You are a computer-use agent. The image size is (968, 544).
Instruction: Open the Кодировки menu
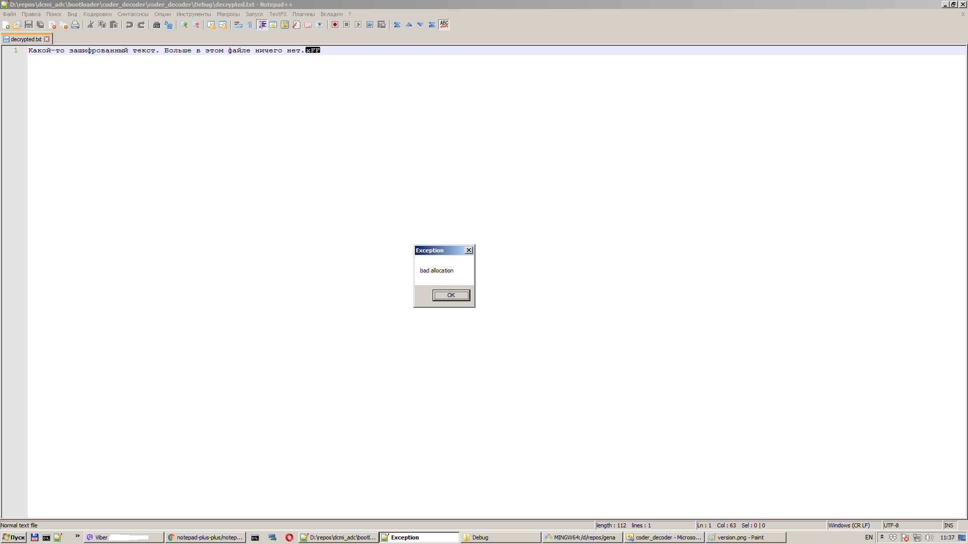coord(97,14)
